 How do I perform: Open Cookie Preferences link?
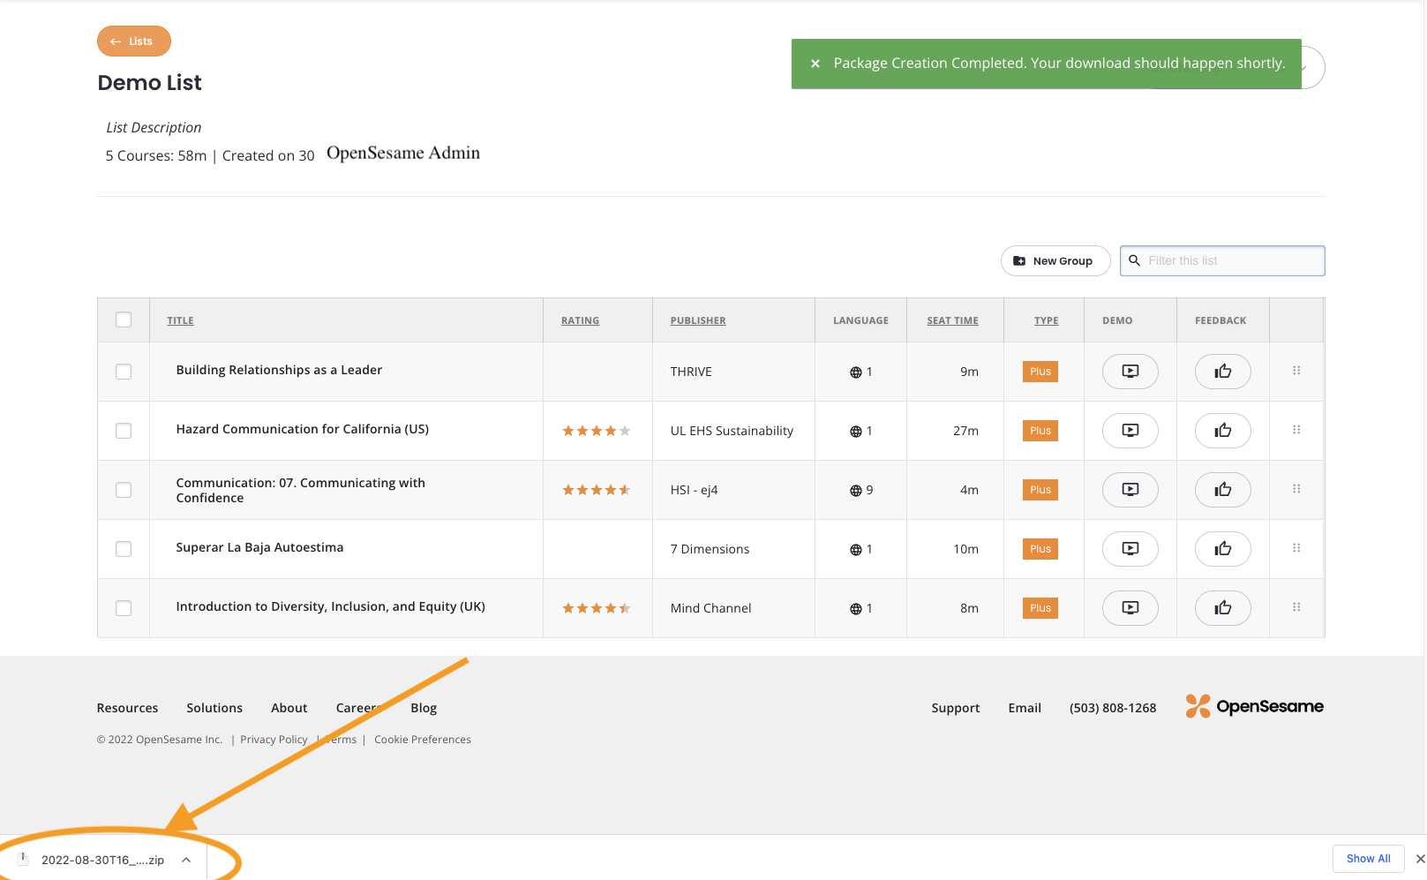point(423,740)
